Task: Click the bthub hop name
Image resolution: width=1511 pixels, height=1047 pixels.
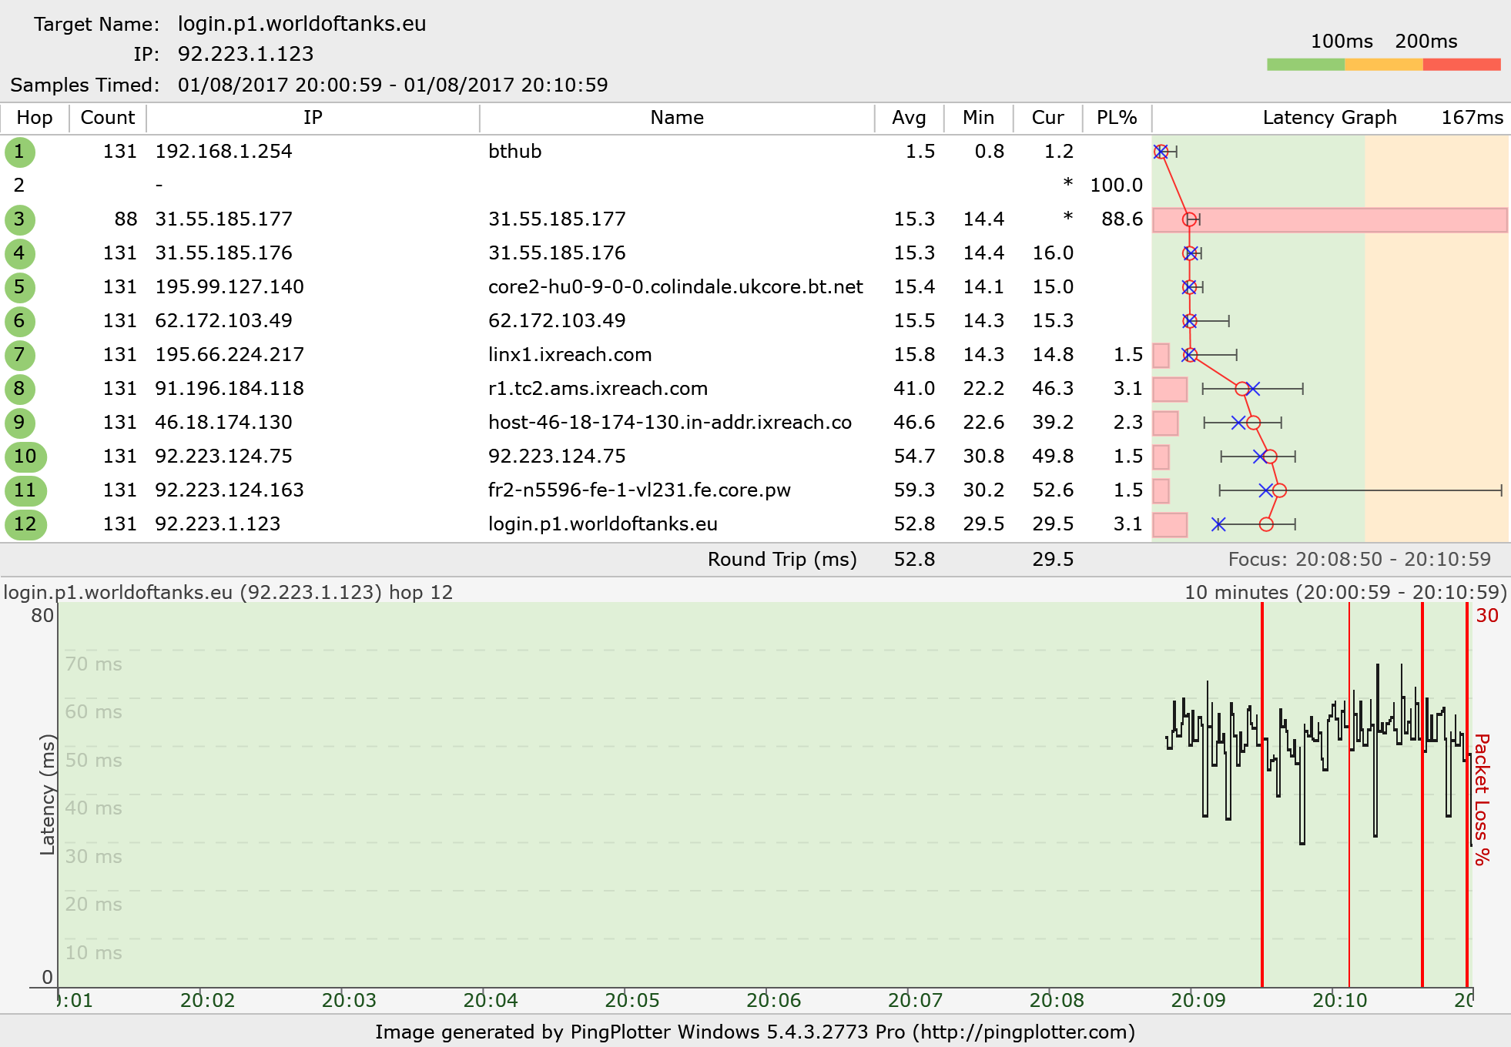Action: 514,152
